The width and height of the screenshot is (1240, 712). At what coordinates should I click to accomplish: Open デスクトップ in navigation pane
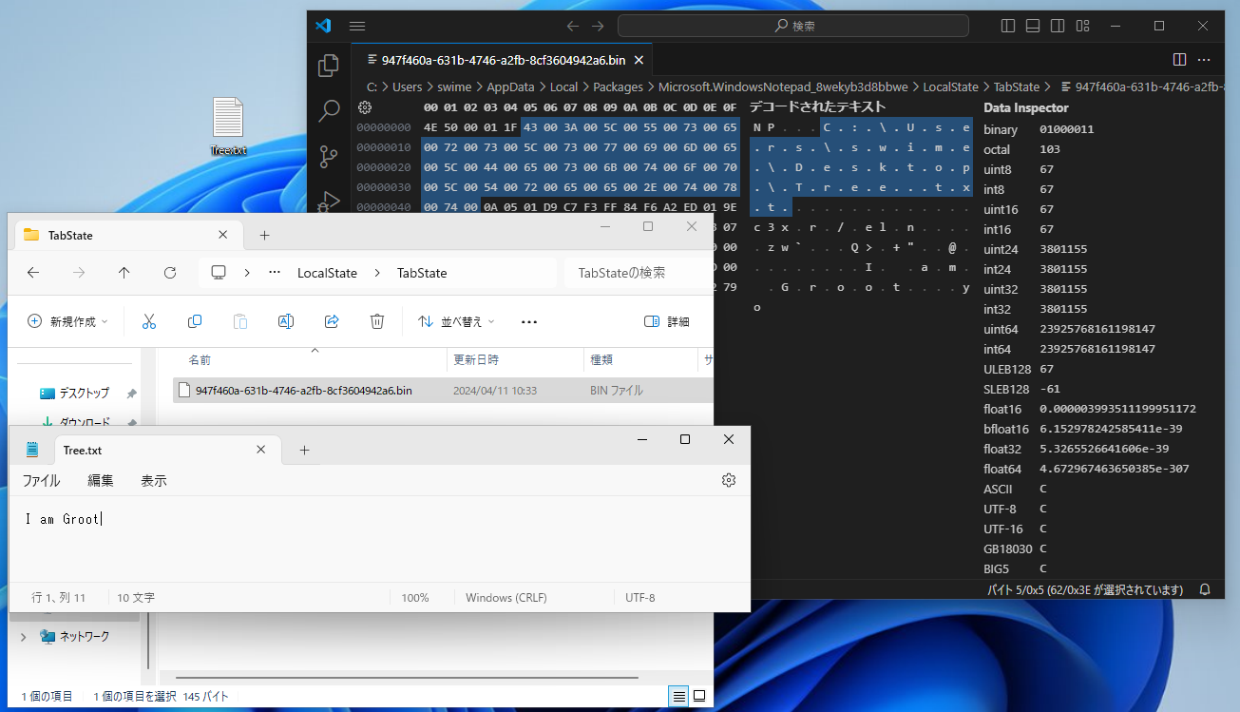[x=84, y=393]
